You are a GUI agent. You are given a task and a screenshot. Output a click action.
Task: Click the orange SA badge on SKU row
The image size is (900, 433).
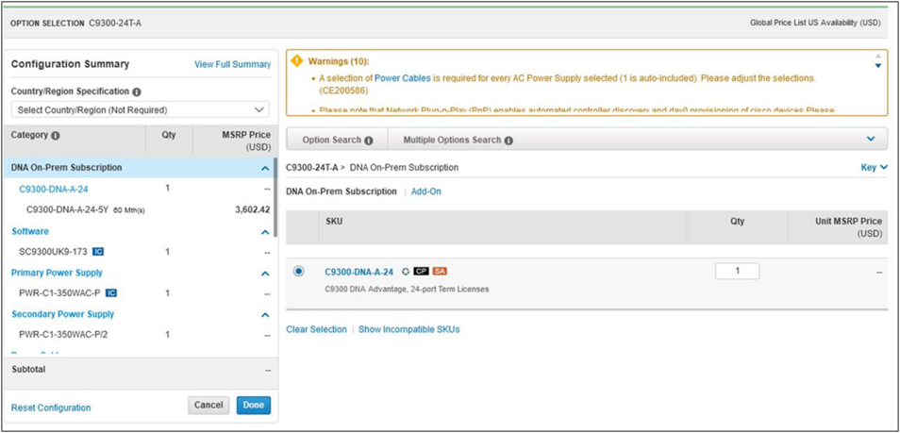pos(440,272)
